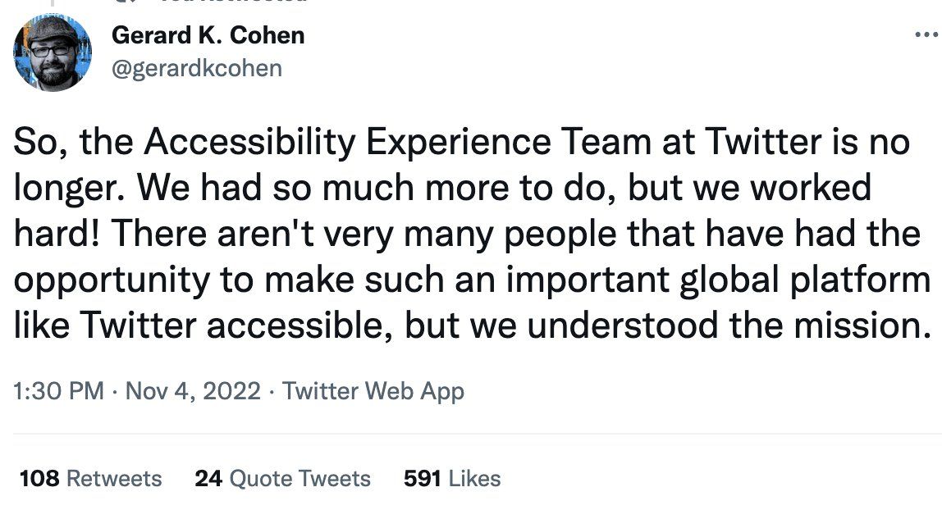View the 591 Likes list
942x510 pixels.
(452, 478)
